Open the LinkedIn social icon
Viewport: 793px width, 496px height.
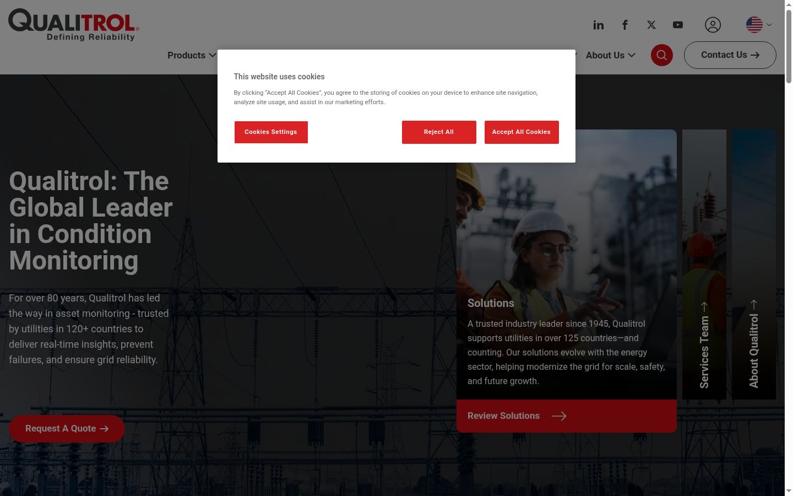[x=599, y=25]
